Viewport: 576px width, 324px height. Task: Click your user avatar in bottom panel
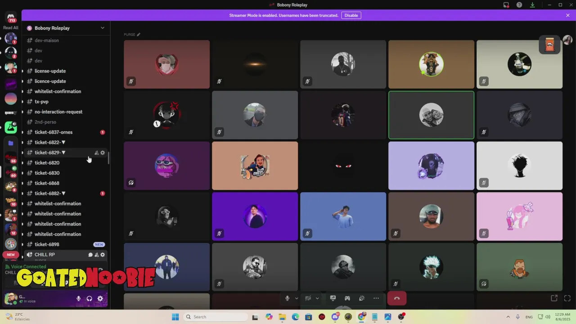click(x=10, y=298)
